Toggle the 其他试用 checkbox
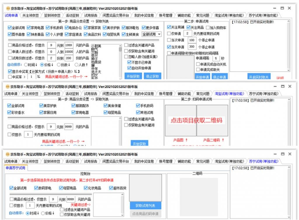 pos(138,112)
